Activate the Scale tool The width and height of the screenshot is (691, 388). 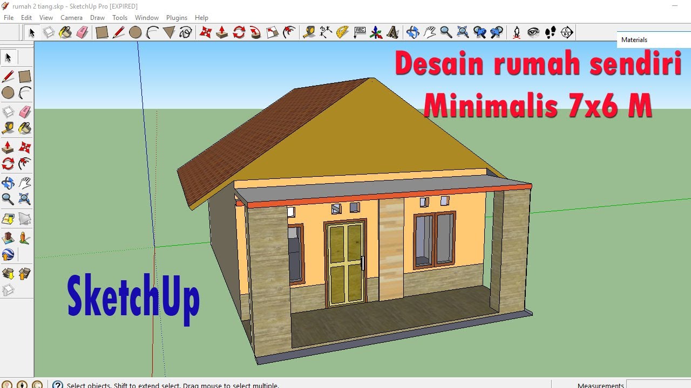272,32
